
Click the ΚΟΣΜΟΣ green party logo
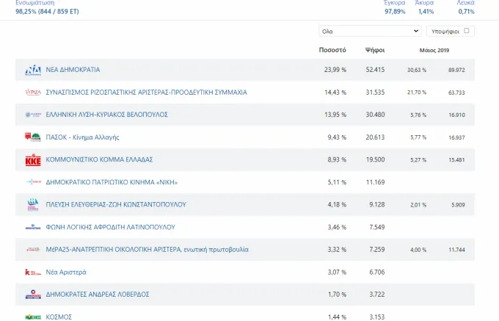pos(33,317)
